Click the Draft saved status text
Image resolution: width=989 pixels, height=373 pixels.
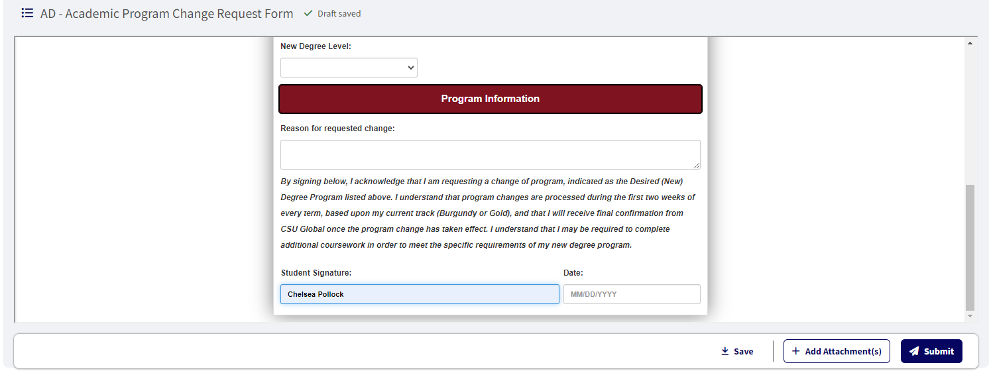click(339, 13)
